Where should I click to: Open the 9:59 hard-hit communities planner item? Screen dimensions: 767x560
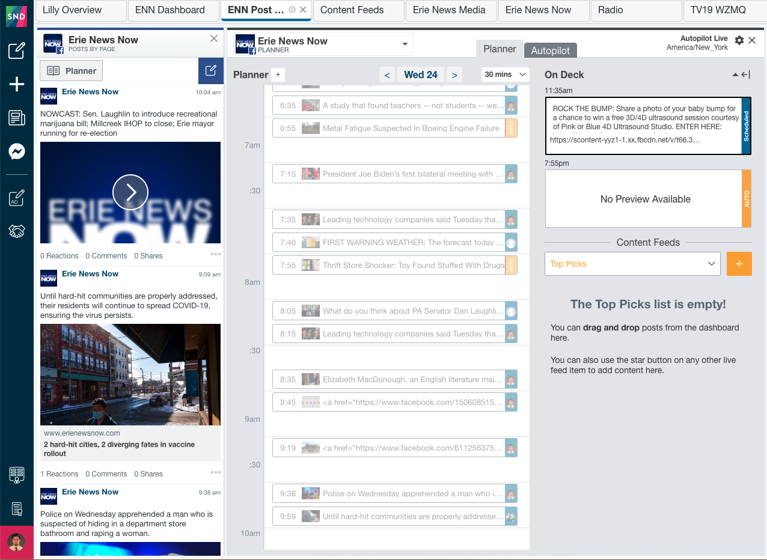click(395, 516)
